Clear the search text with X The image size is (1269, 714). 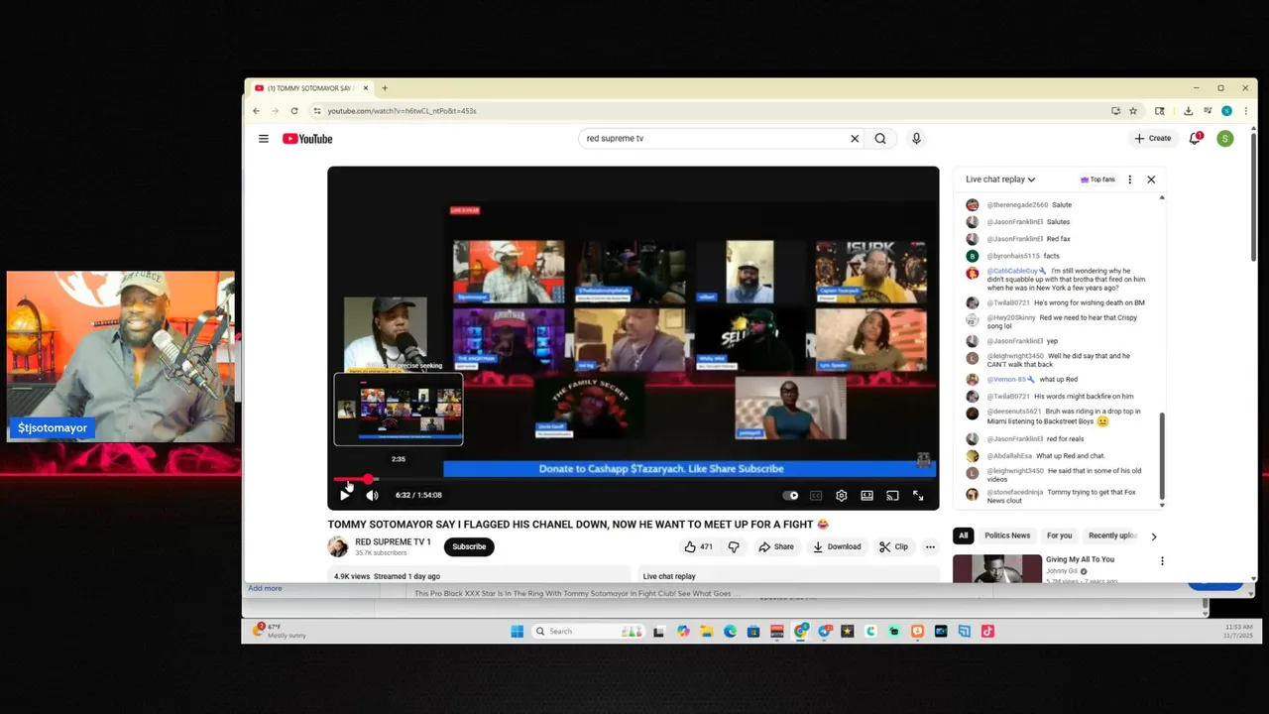[x=855, y=139]
